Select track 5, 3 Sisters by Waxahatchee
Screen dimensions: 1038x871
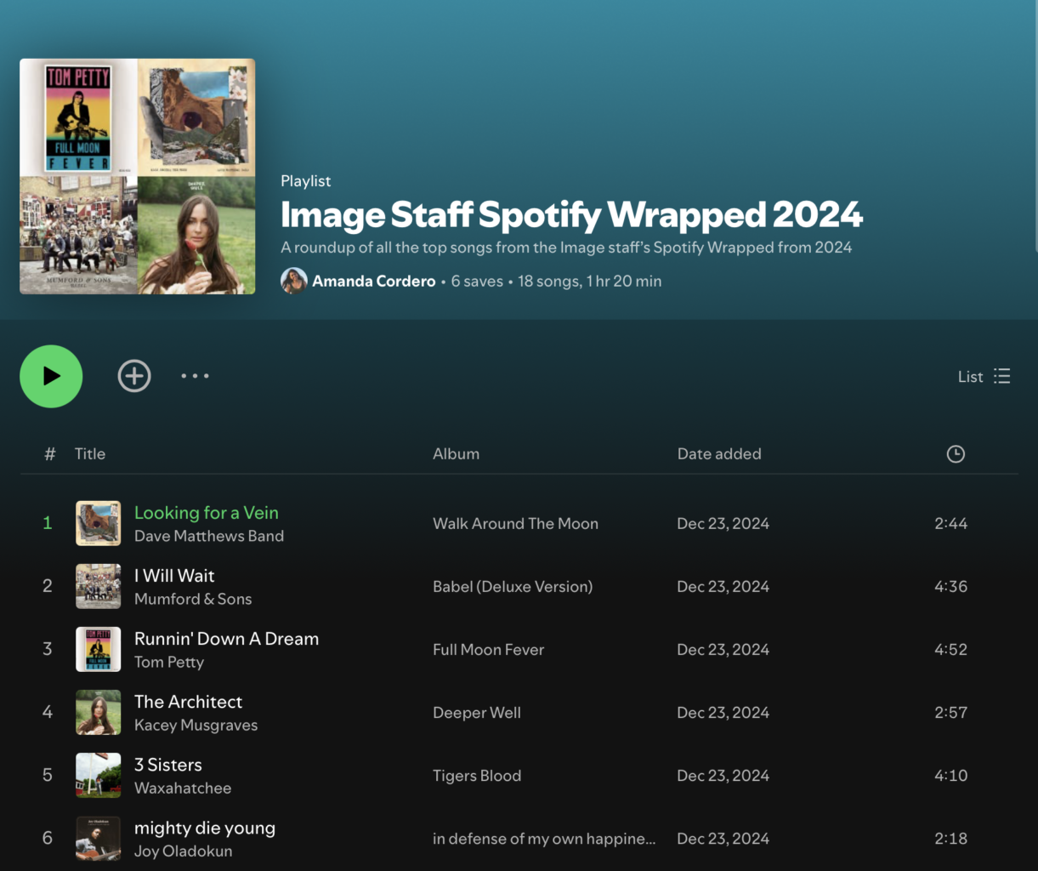tap(167, 765)
